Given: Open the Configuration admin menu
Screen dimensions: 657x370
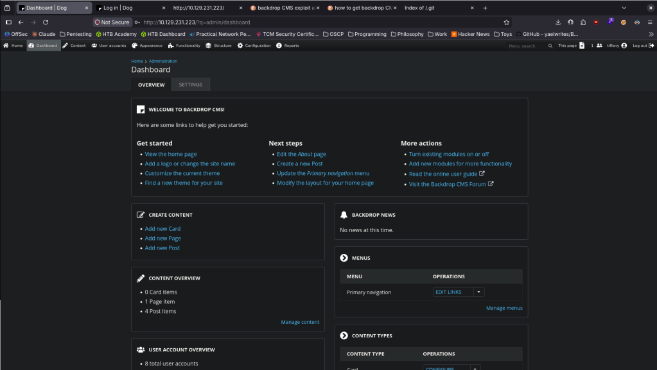Looking at the screenshot, I should pyautogui.click(x=254, y=46).
